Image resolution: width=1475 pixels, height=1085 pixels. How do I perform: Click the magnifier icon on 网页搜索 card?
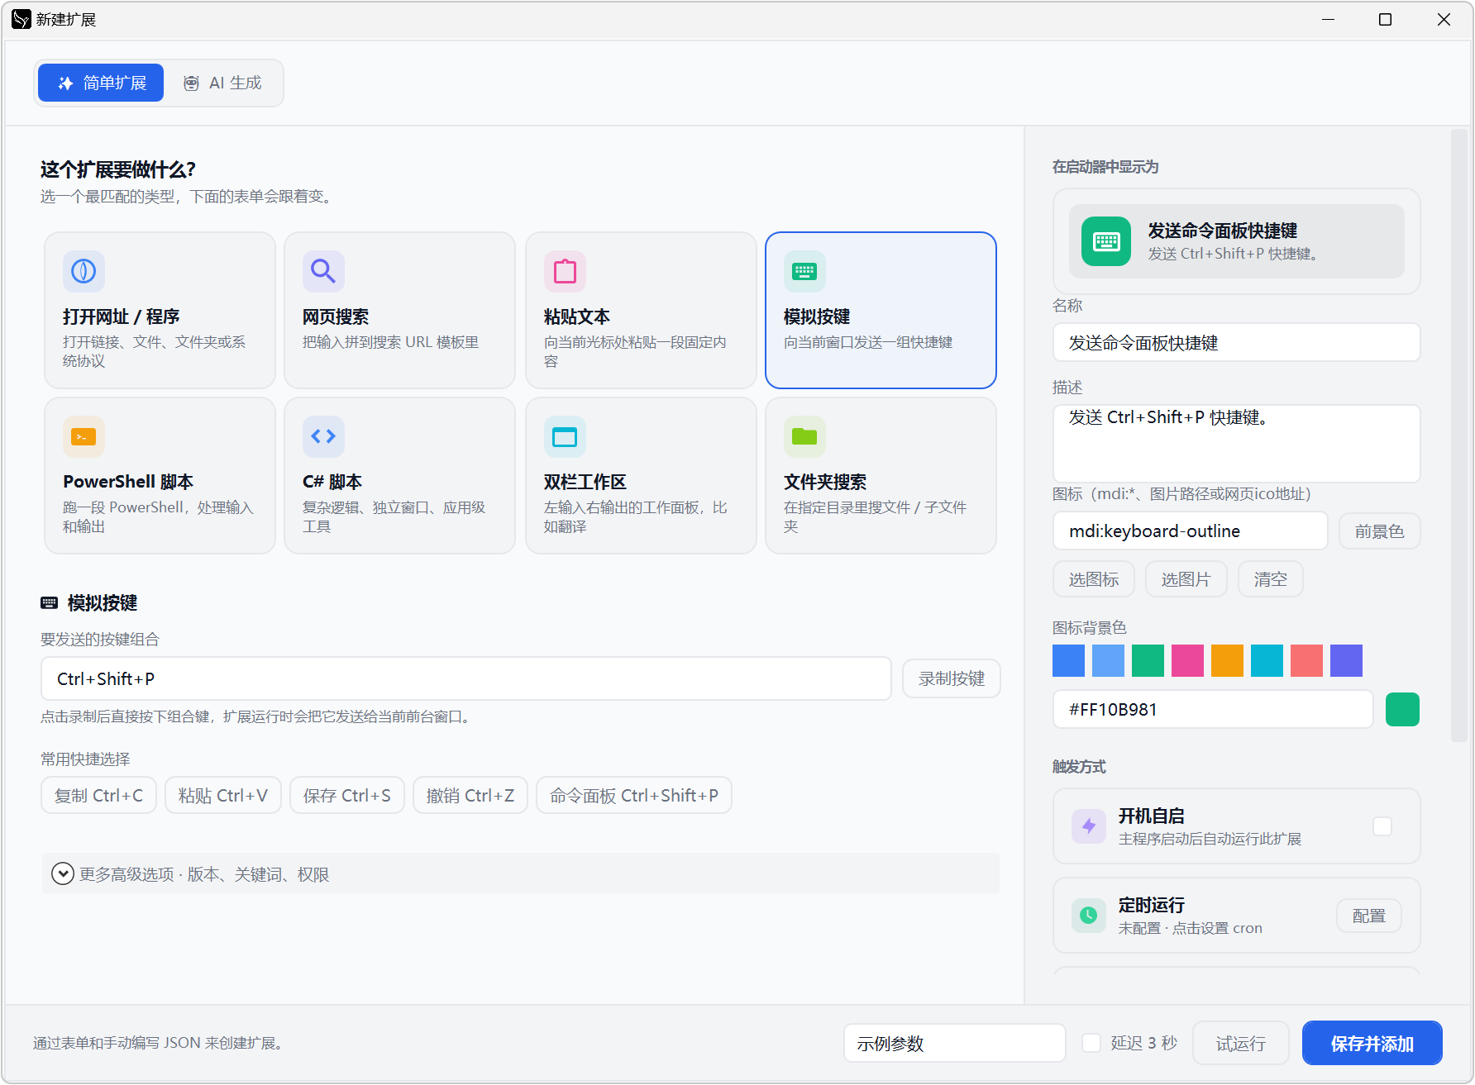[323, 271]
